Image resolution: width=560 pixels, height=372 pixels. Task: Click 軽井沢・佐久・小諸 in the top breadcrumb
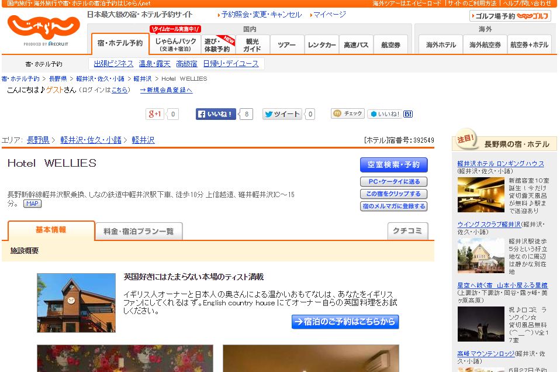pos(101,78)
